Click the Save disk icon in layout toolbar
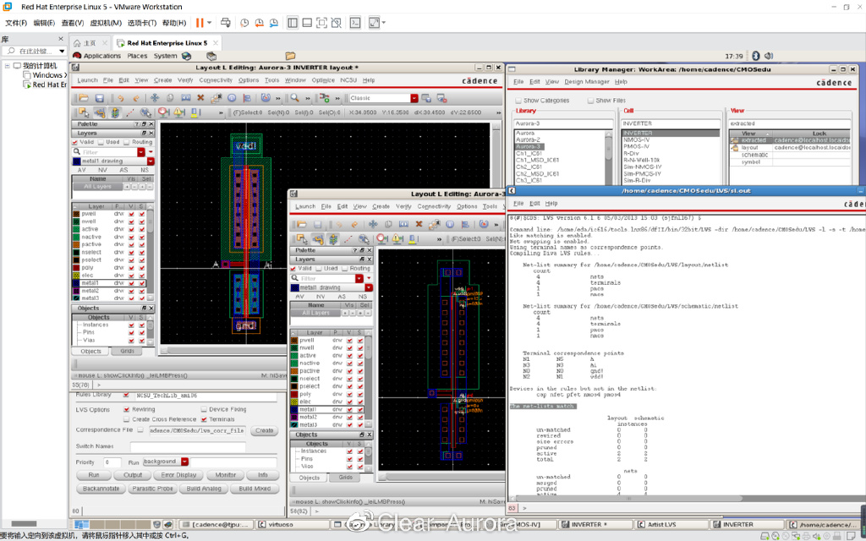 (x=99, y=98)
